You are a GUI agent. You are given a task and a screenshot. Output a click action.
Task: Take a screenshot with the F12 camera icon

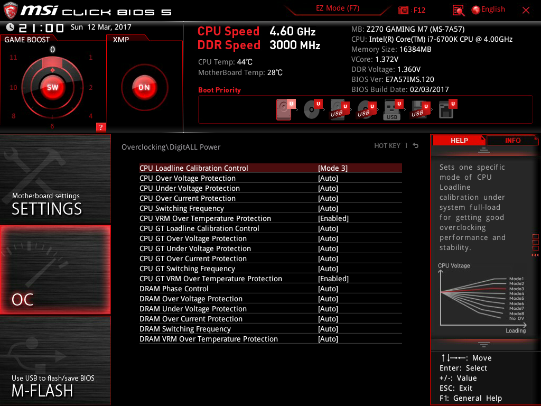click(x=403, y=11)
